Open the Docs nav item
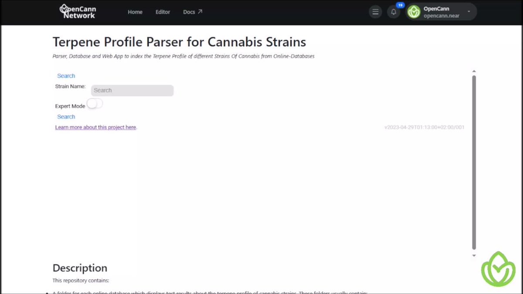 [x=189, y=12]
